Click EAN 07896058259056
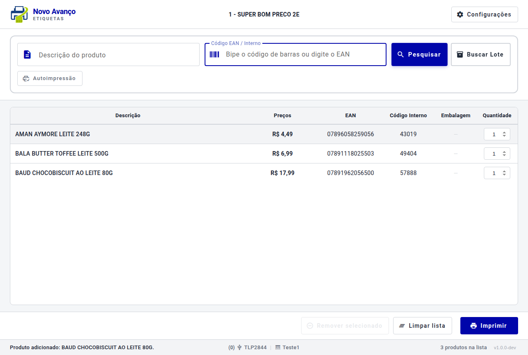Screen dimensions: 528x355 [x=351, y=134]
